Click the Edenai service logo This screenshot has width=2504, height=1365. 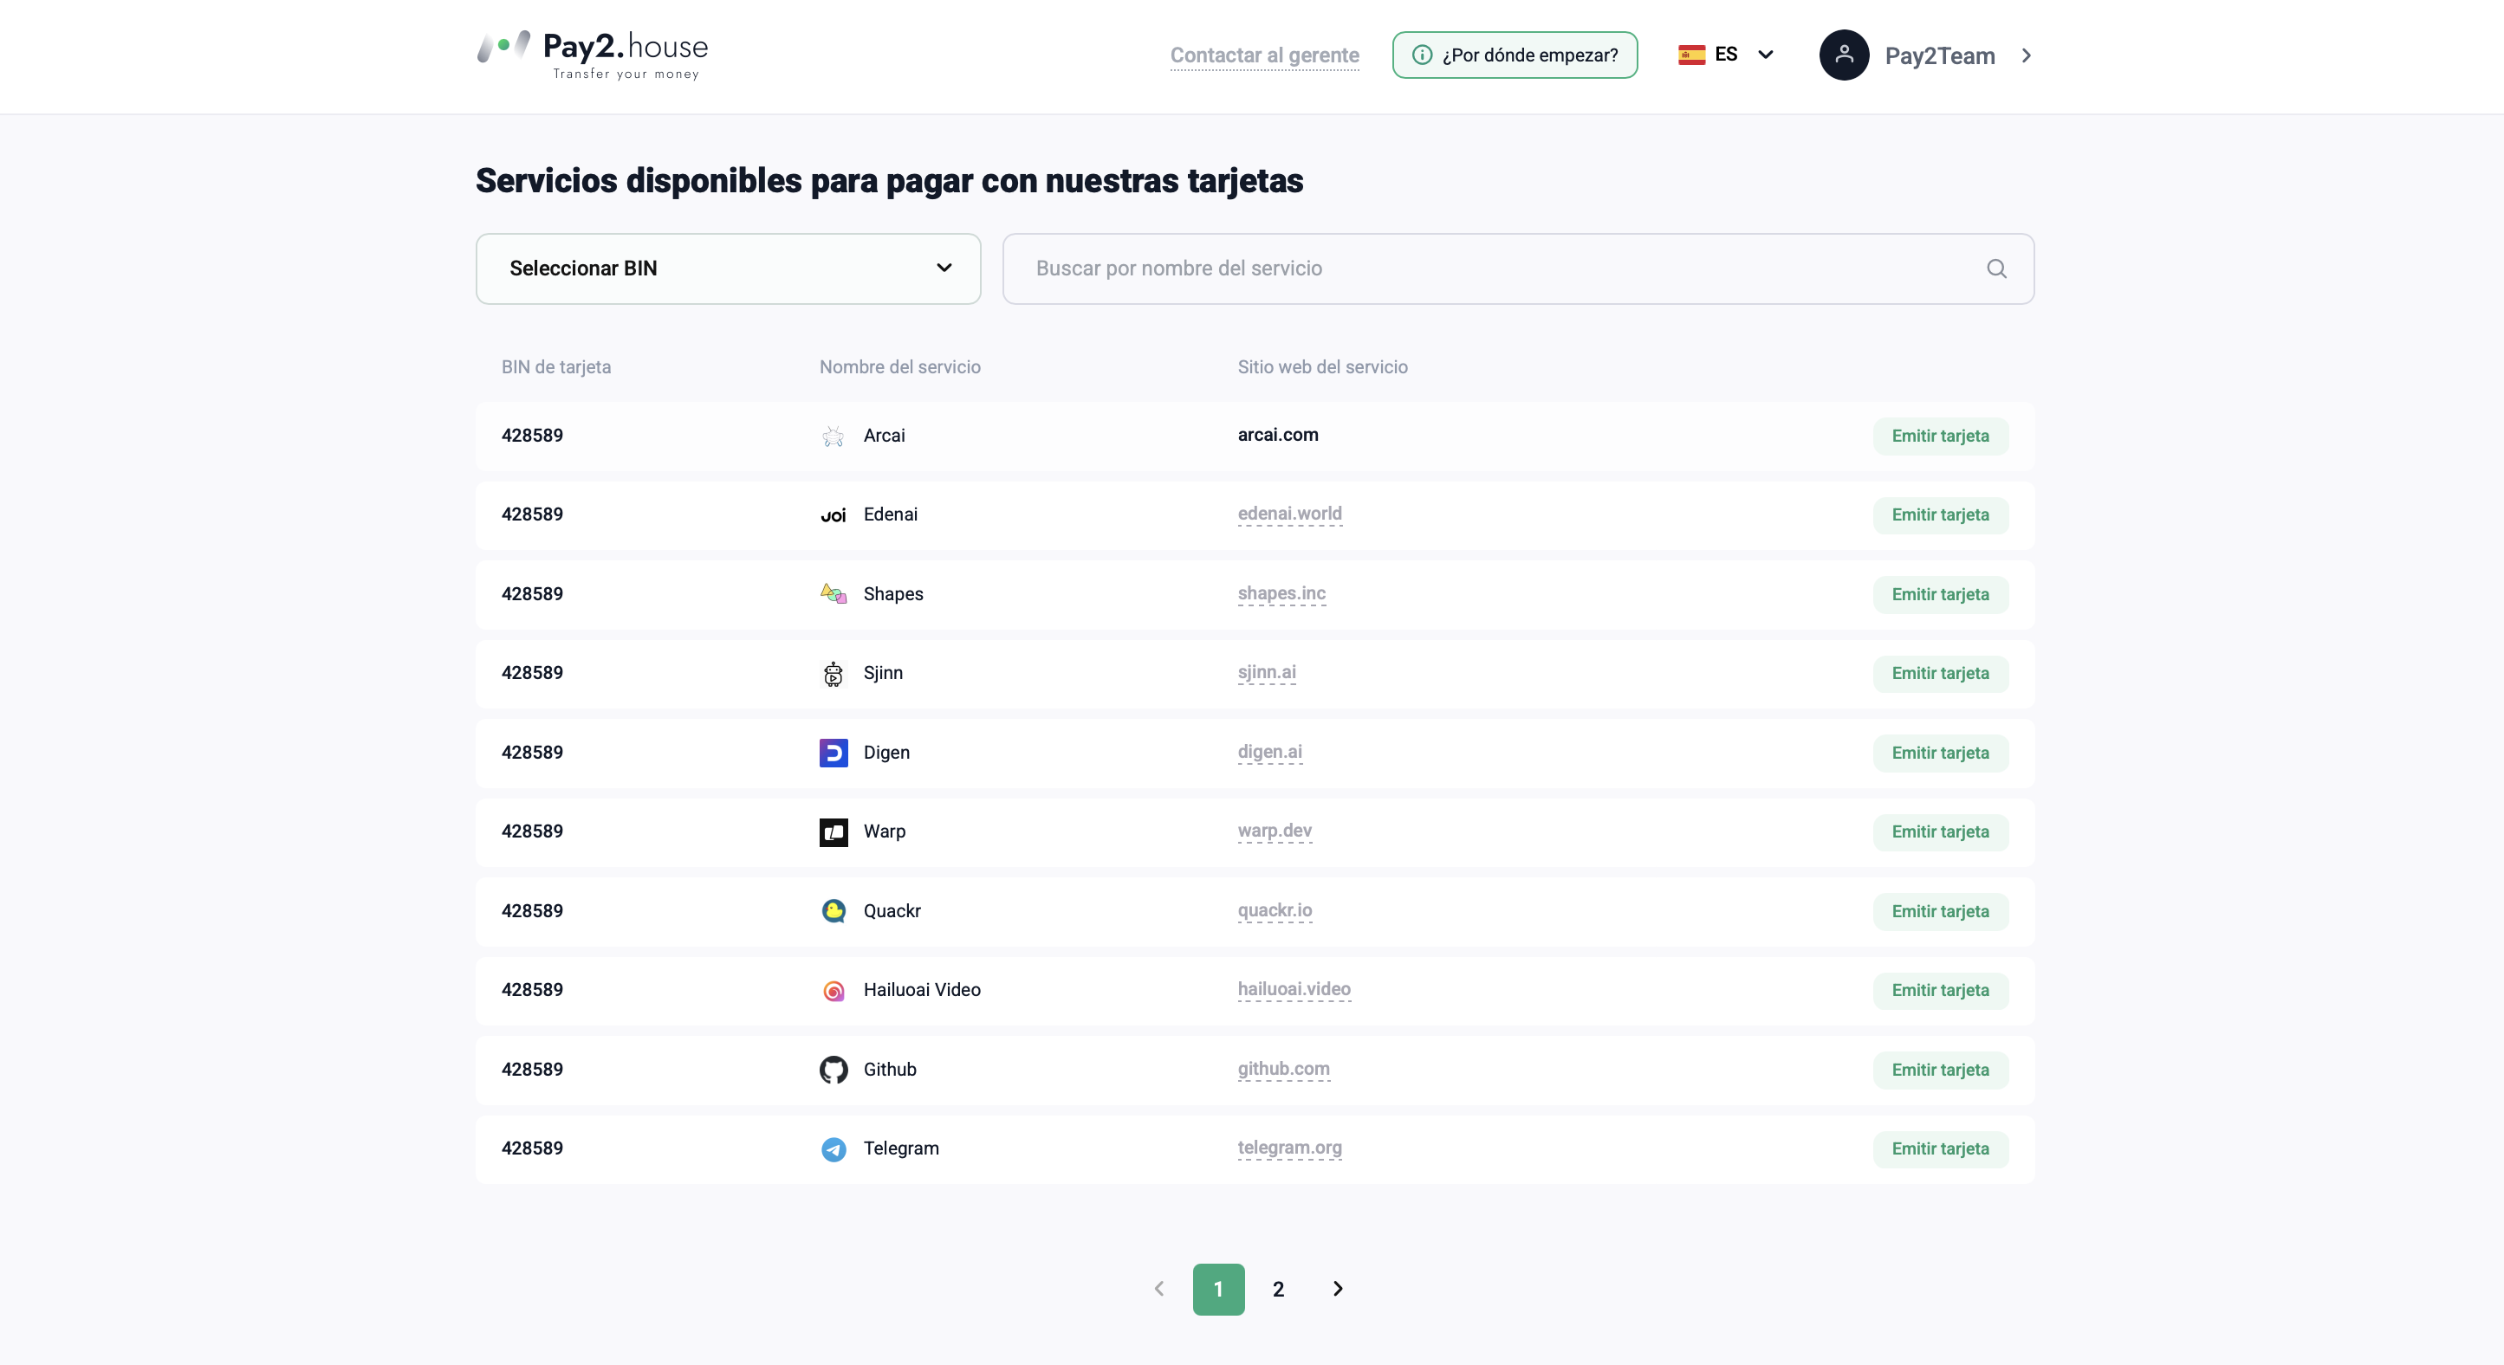tap(833, 515)
